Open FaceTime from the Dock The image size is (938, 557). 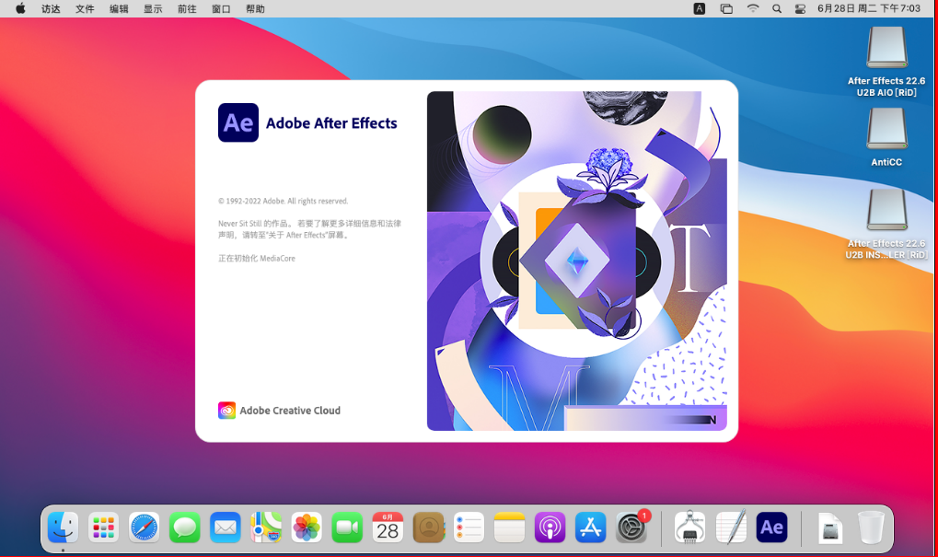(347, 528)
